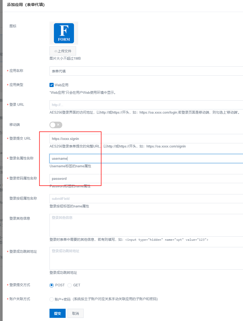Select the POST radio button
Screen dimensions: 243x321
(52, 285)
